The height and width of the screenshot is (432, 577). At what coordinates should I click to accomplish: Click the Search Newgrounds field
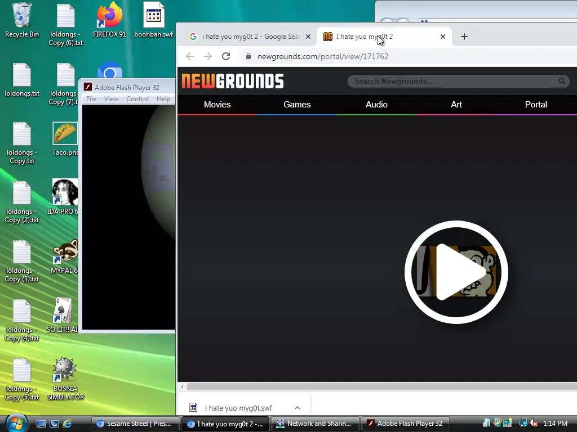pos(459,81)
